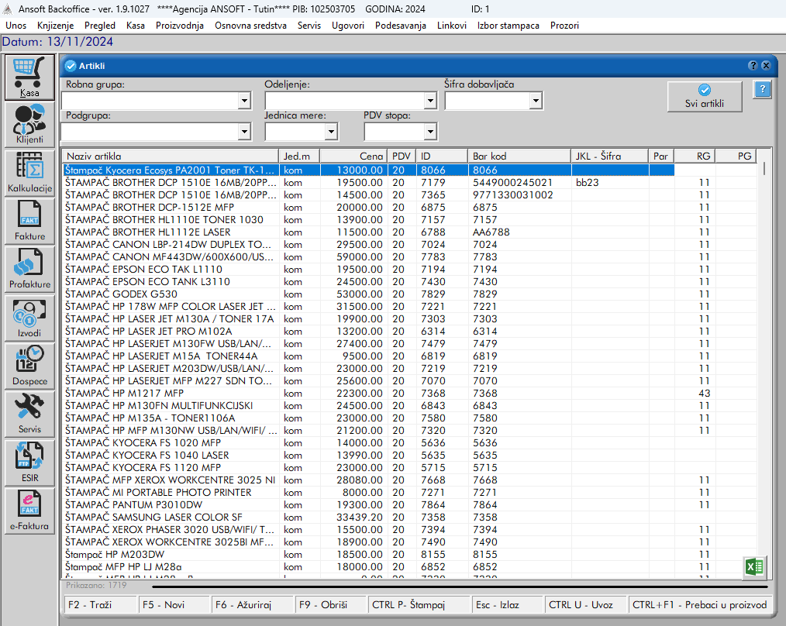Open the Linkovi menu
Screen dimensions: 786x626
pyautogui.click(x=452, y=26)
